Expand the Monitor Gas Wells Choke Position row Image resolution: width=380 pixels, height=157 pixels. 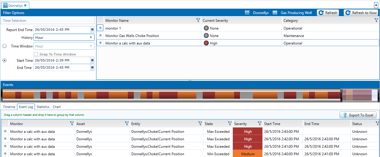point(100,36)
